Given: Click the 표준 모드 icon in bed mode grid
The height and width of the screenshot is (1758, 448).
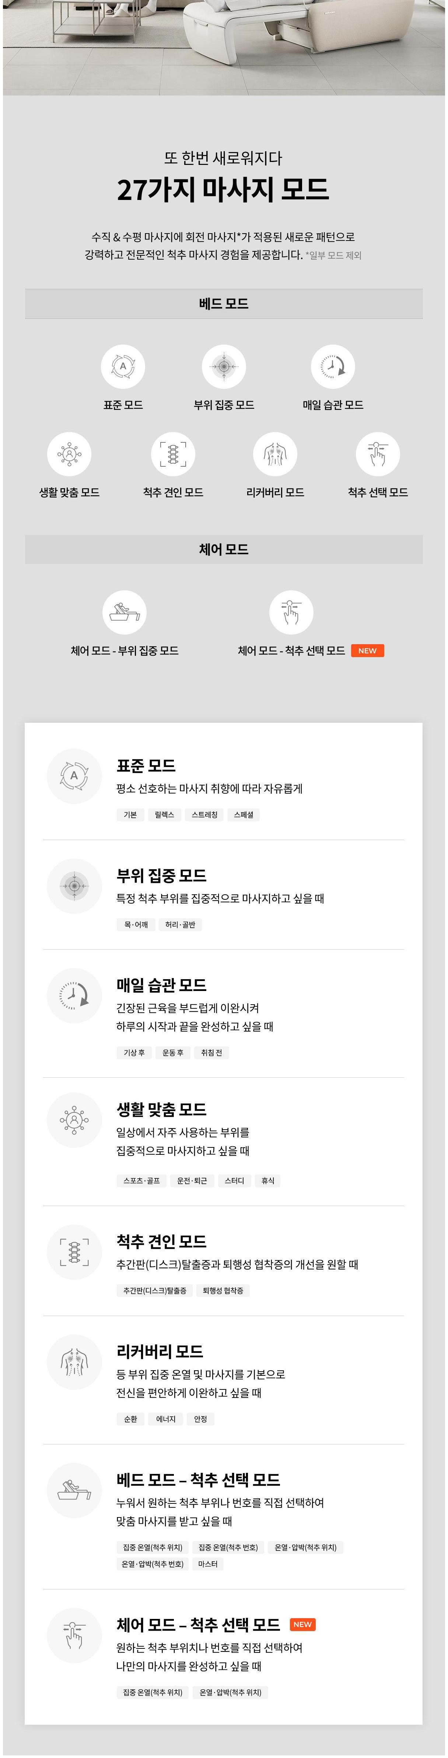Looking at the screenshot, I should click(123, 366).
